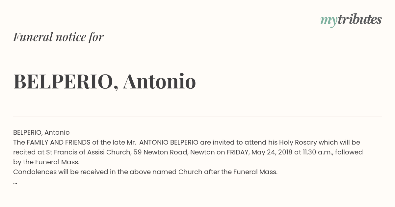Select the "above named Church" phrase
This screenshot has width=395, height=207.
158,172
